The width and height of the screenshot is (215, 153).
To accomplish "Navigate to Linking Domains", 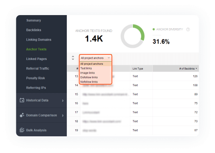I will tap(39, 40).
